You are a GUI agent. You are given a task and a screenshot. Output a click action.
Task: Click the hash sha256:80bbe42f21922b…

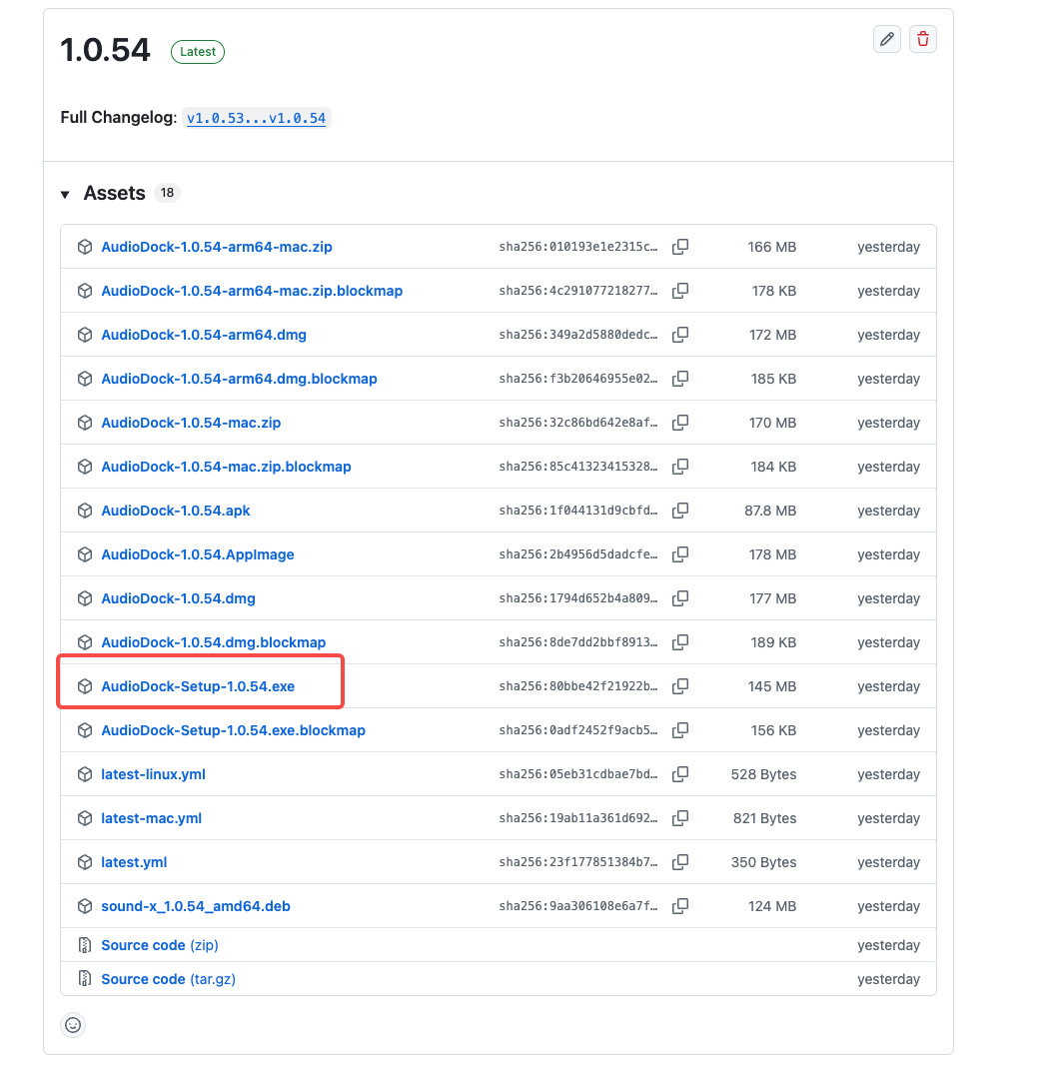pyautogui.click(x=578, y=686)
